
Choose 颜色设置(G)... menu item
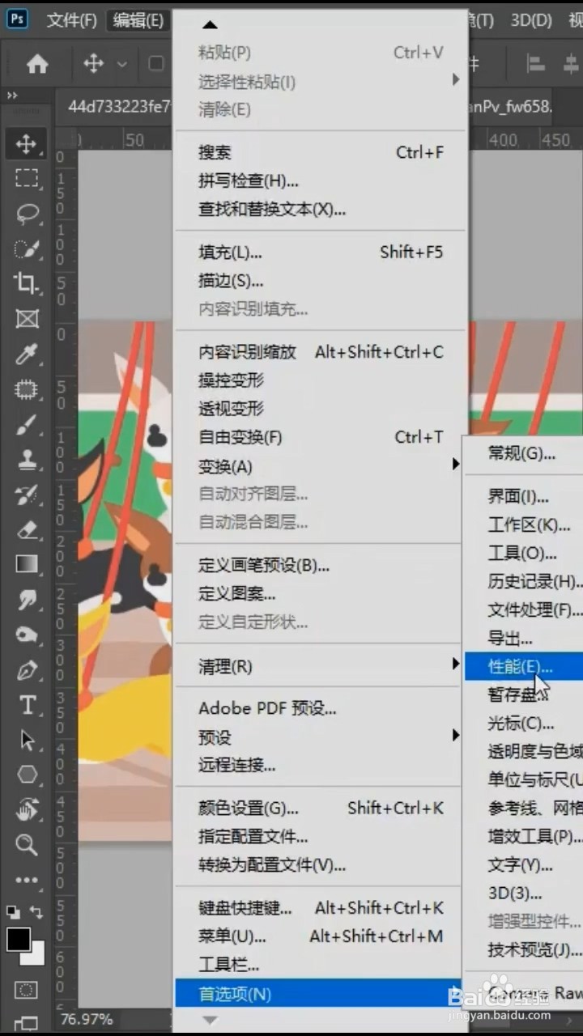[x=321, y=808]
